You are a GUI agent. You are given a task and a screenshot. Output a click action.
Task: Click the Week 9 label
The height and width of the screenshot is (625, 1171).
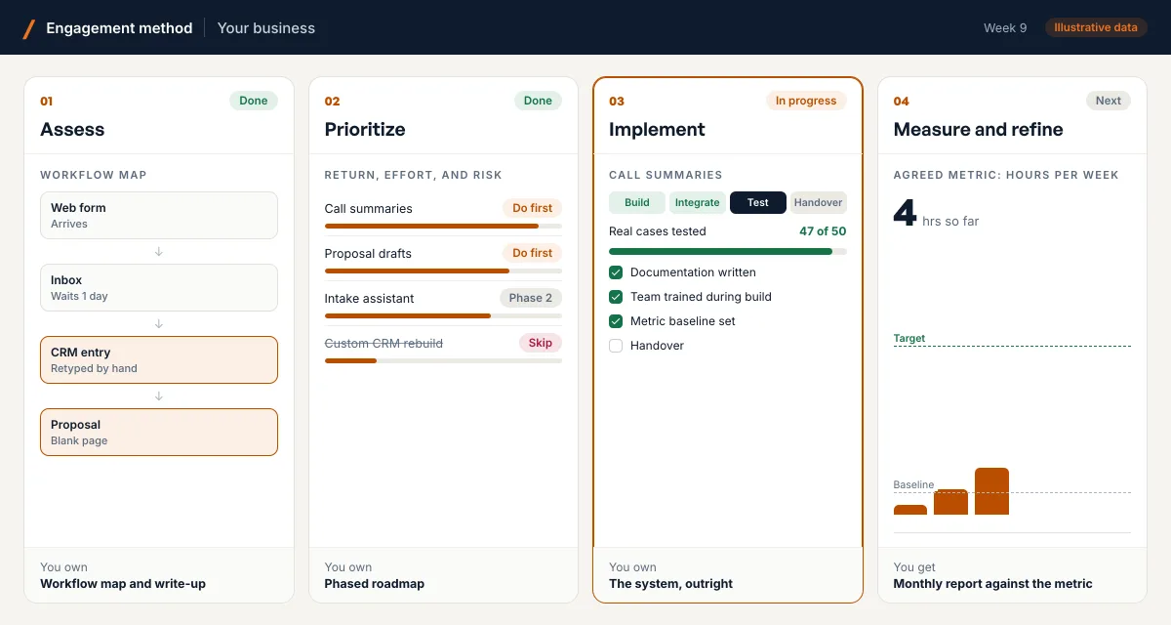pyautogui.click(x=1005, y=28)
